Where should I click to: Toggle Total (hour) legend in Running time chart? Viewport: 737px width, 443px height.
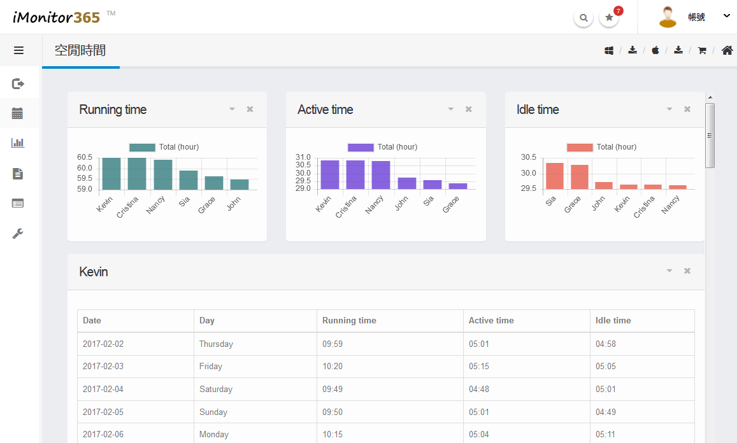click(x=164, y=147)
